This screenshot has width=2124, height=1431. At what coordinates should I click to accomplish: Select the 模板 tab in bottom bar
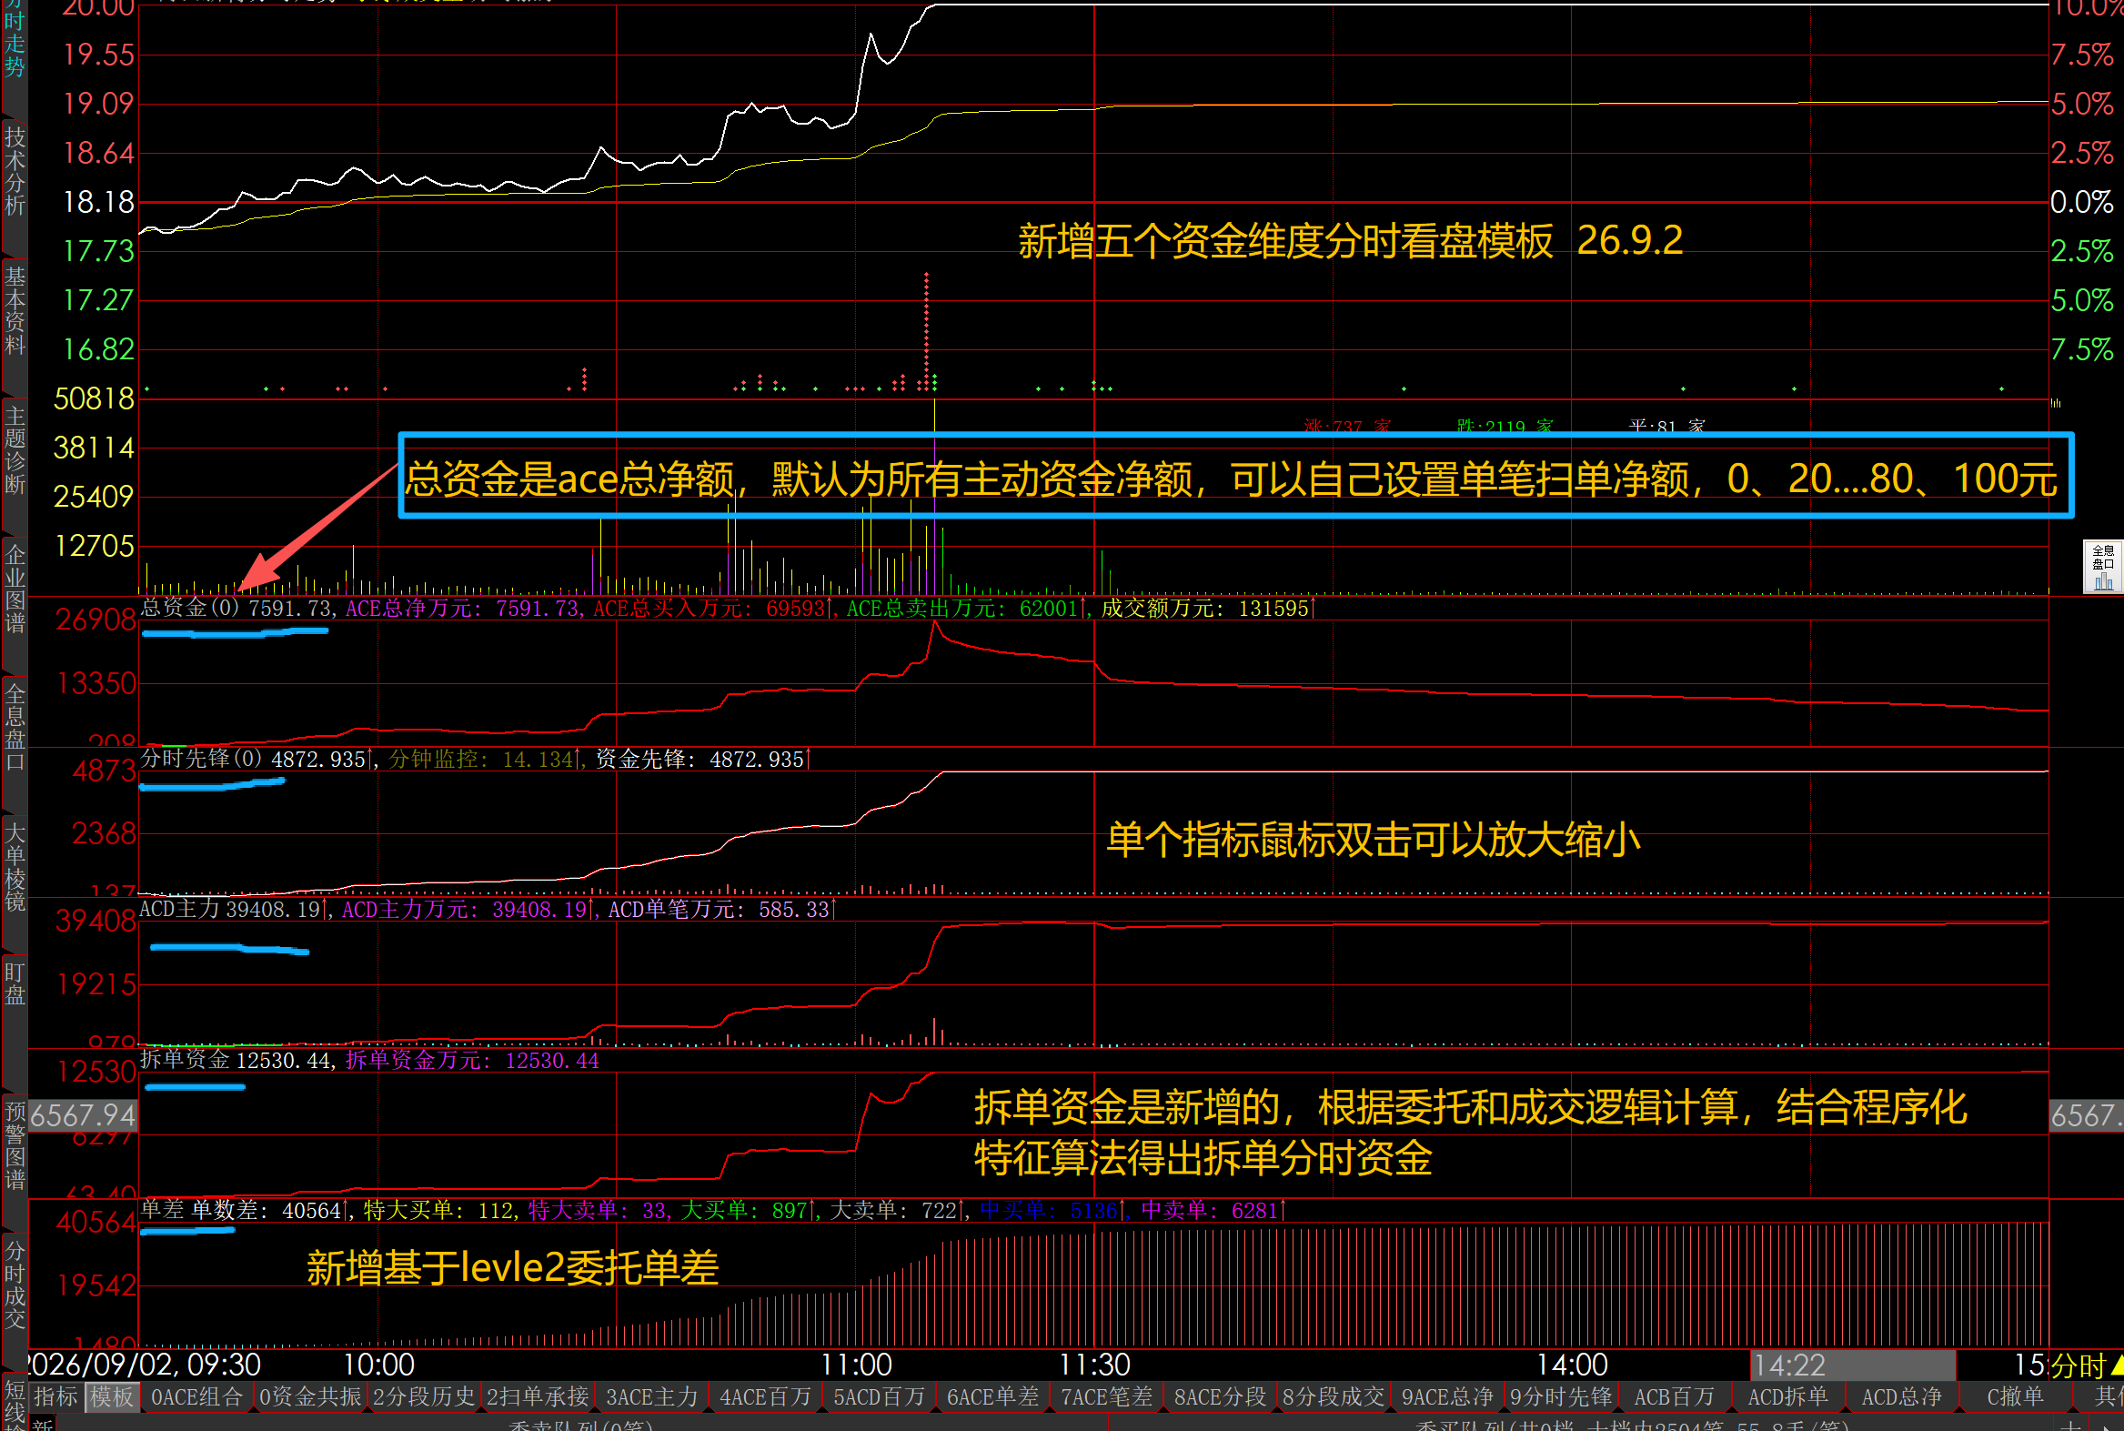click(x=112, y=1396)
